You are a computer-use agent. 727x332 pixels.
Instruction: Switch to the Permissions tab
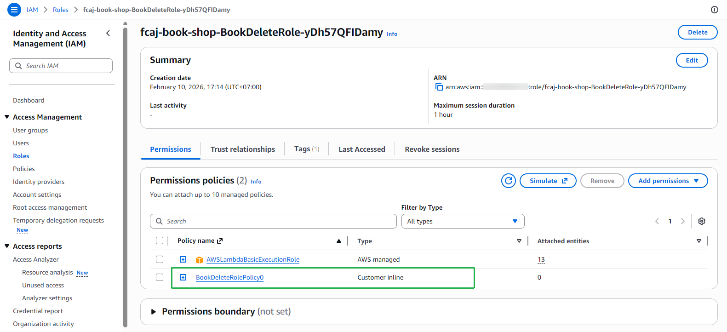(x=171, y=149)
